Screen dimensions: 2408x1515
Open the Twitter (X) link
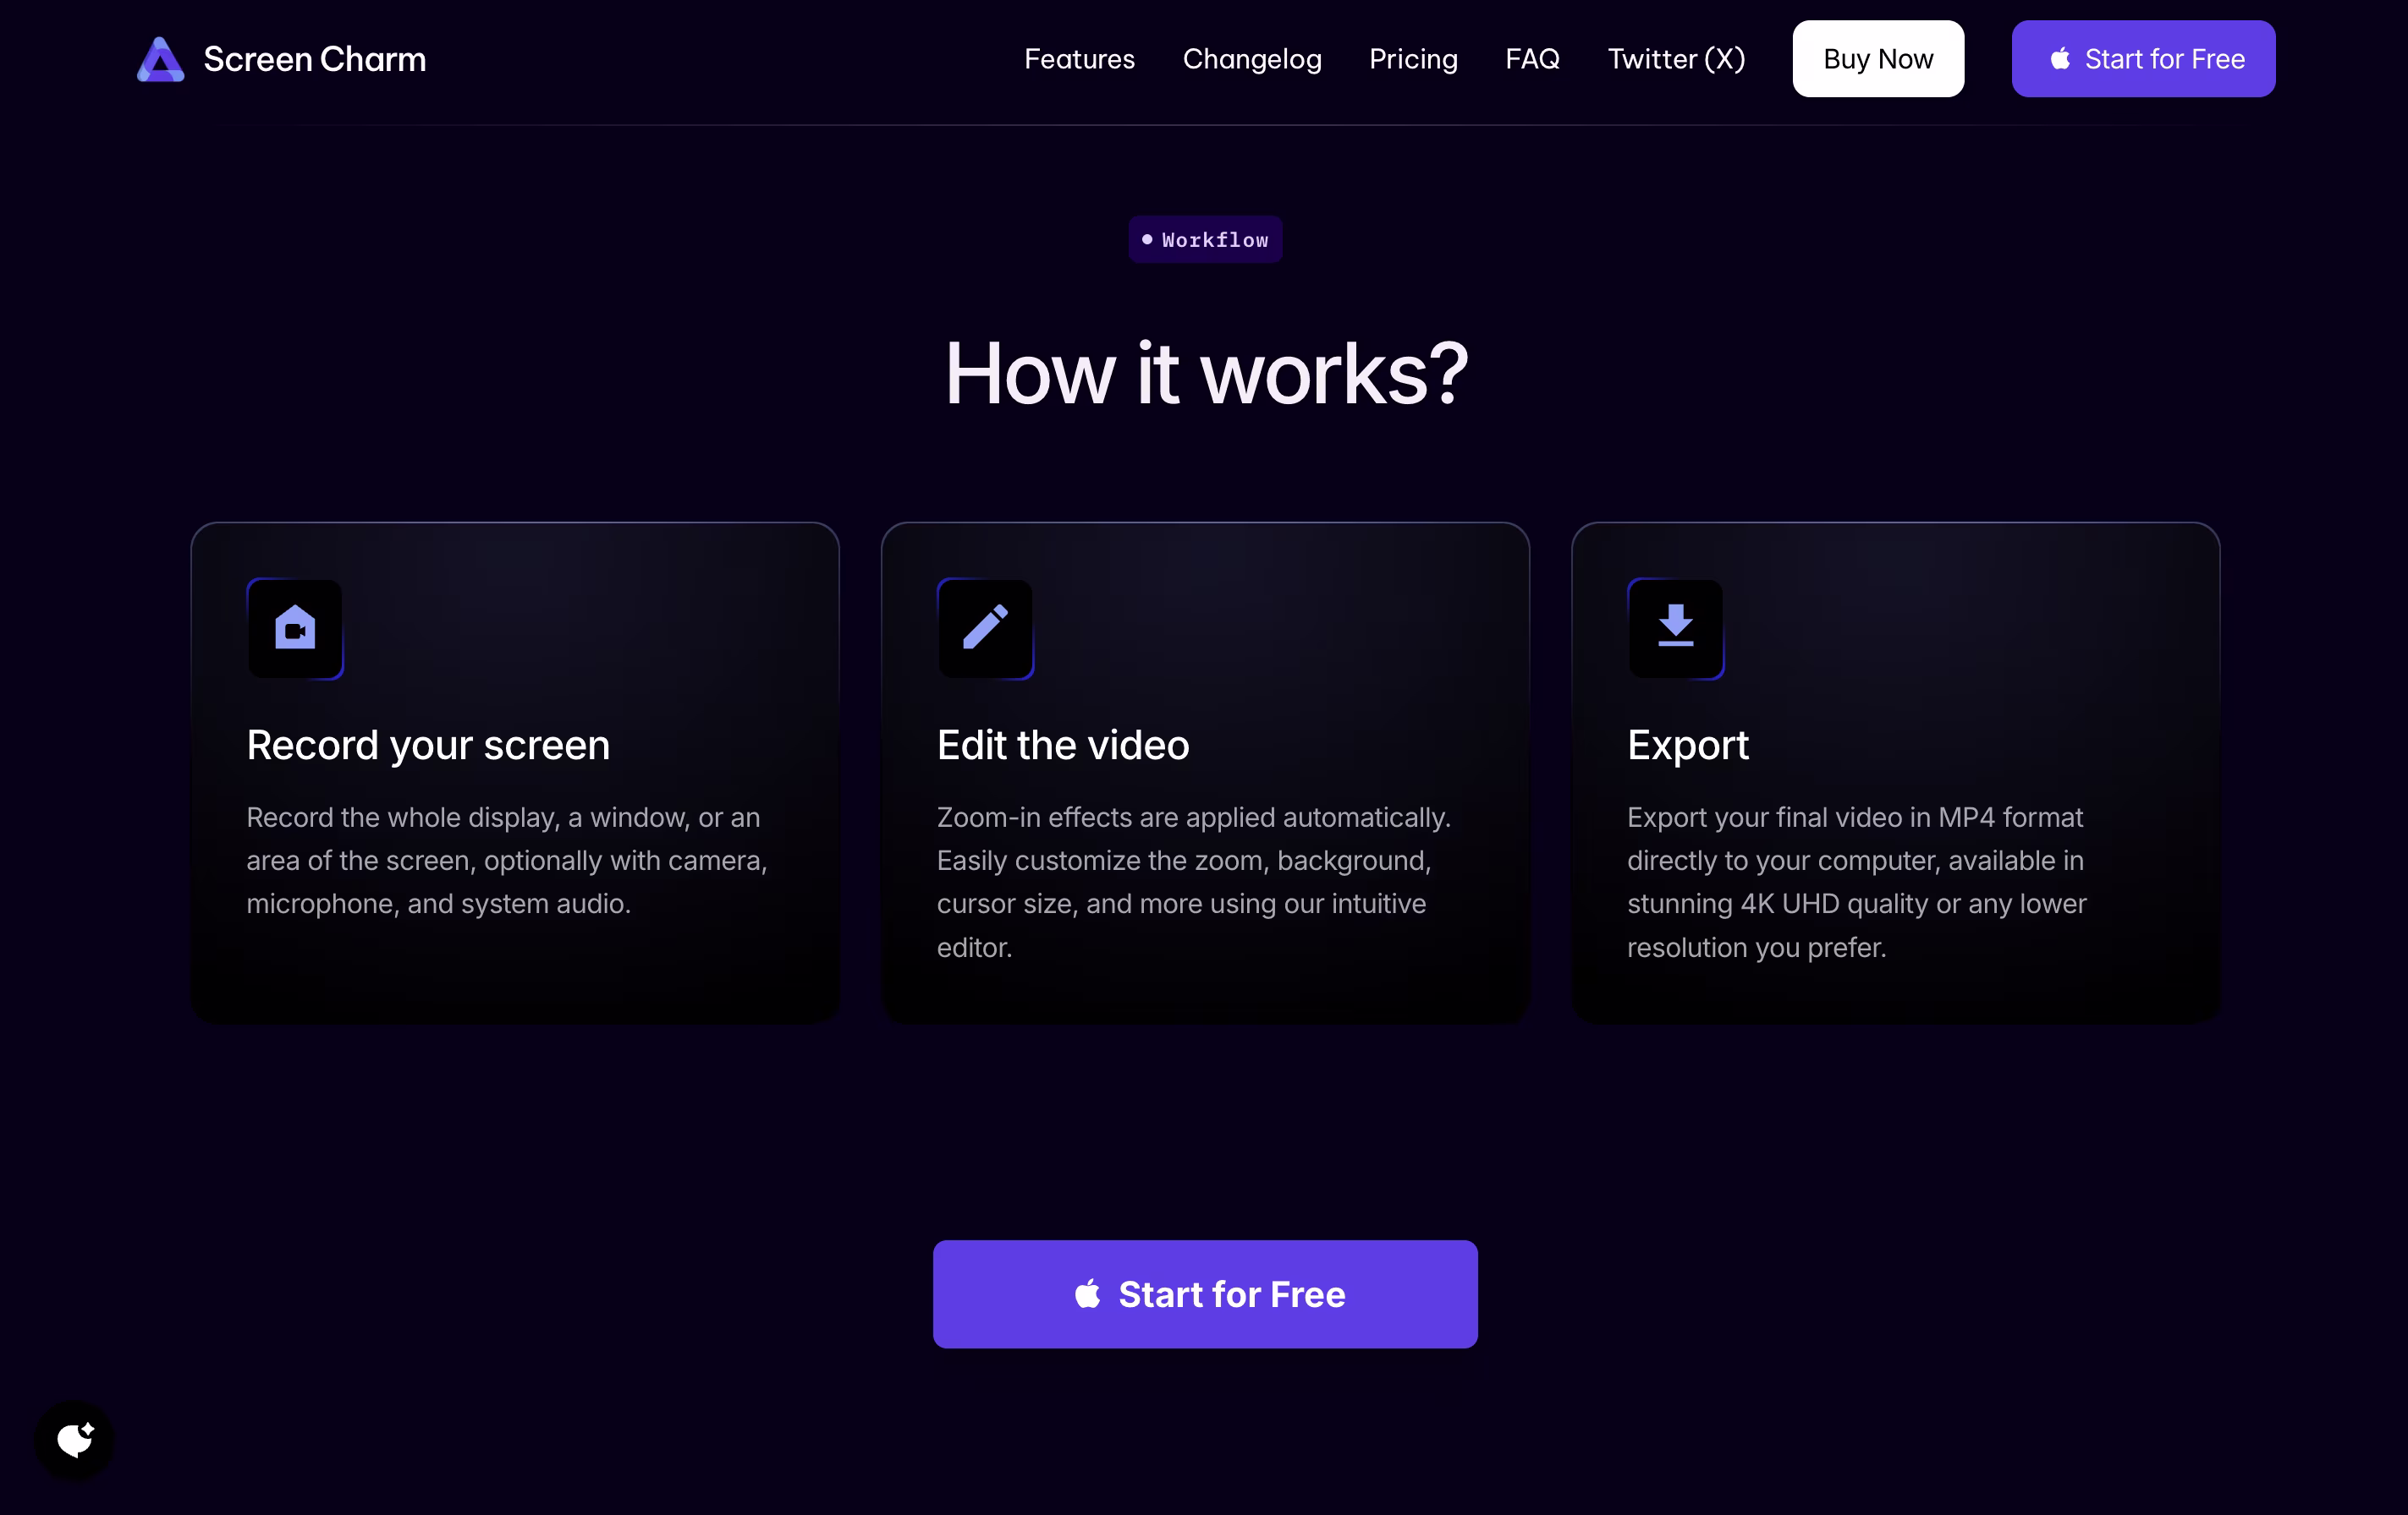click(x=1676, y=59)
